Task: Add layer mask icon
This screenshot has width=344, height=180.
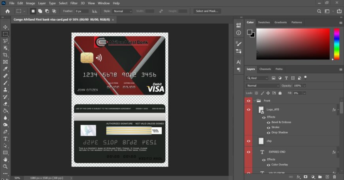Action: click(305, 177)
